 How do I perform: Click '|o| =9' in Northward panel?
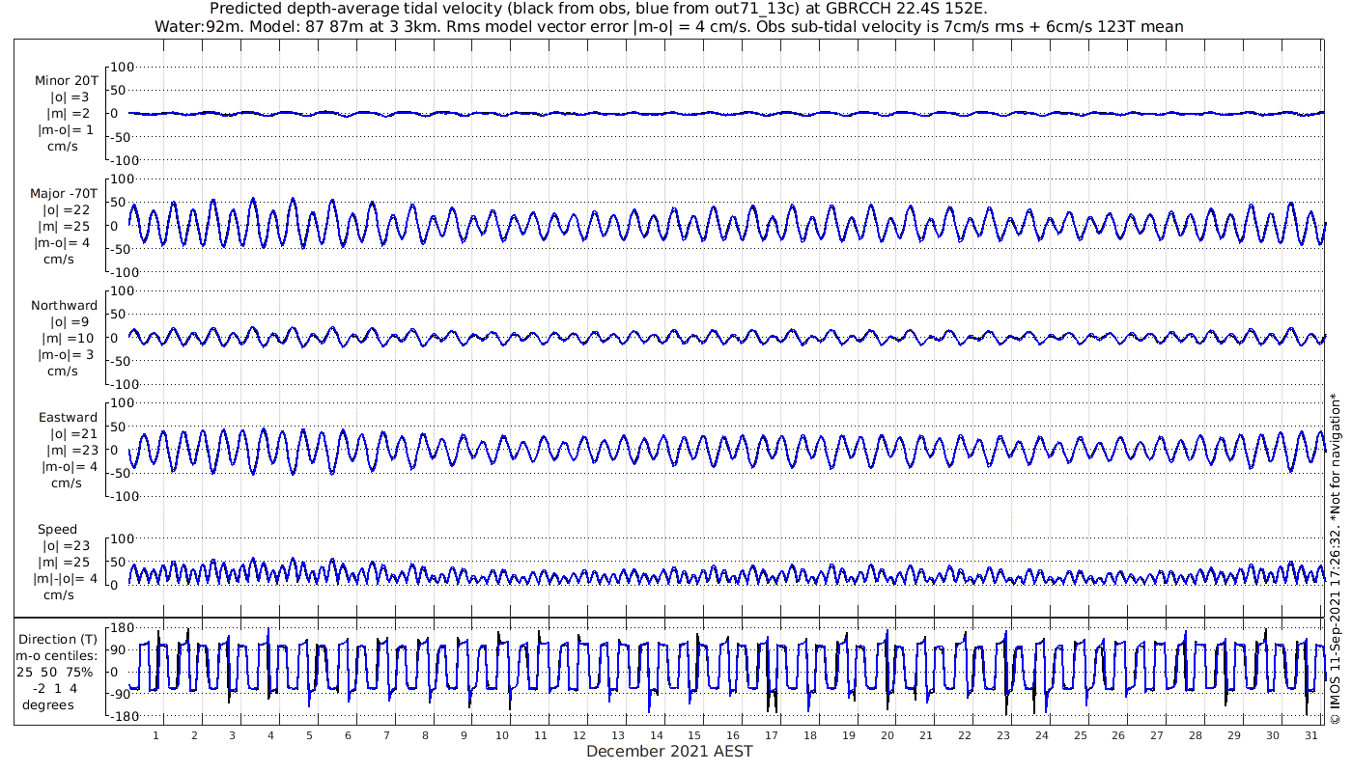tap(70, 322)
